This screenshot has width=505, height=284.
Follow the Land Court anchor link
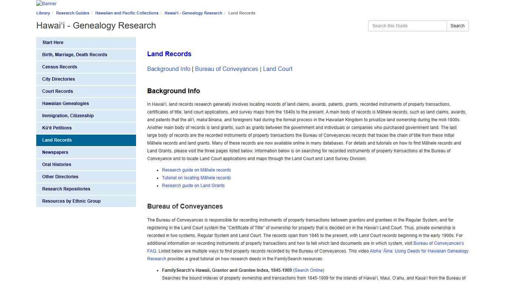pos(278,69)
